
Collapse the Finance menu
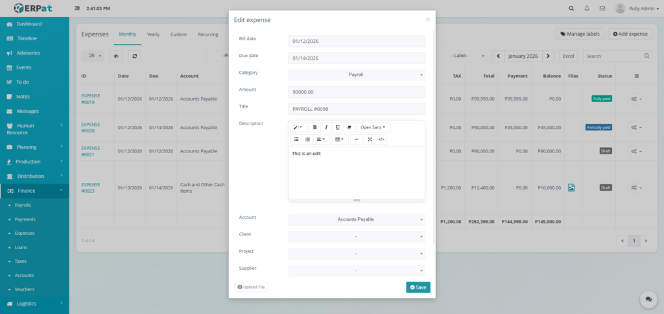point(35,191)
